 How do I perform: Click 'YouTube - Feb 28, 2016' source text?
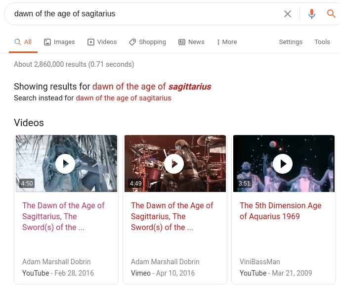coord(58,273)
